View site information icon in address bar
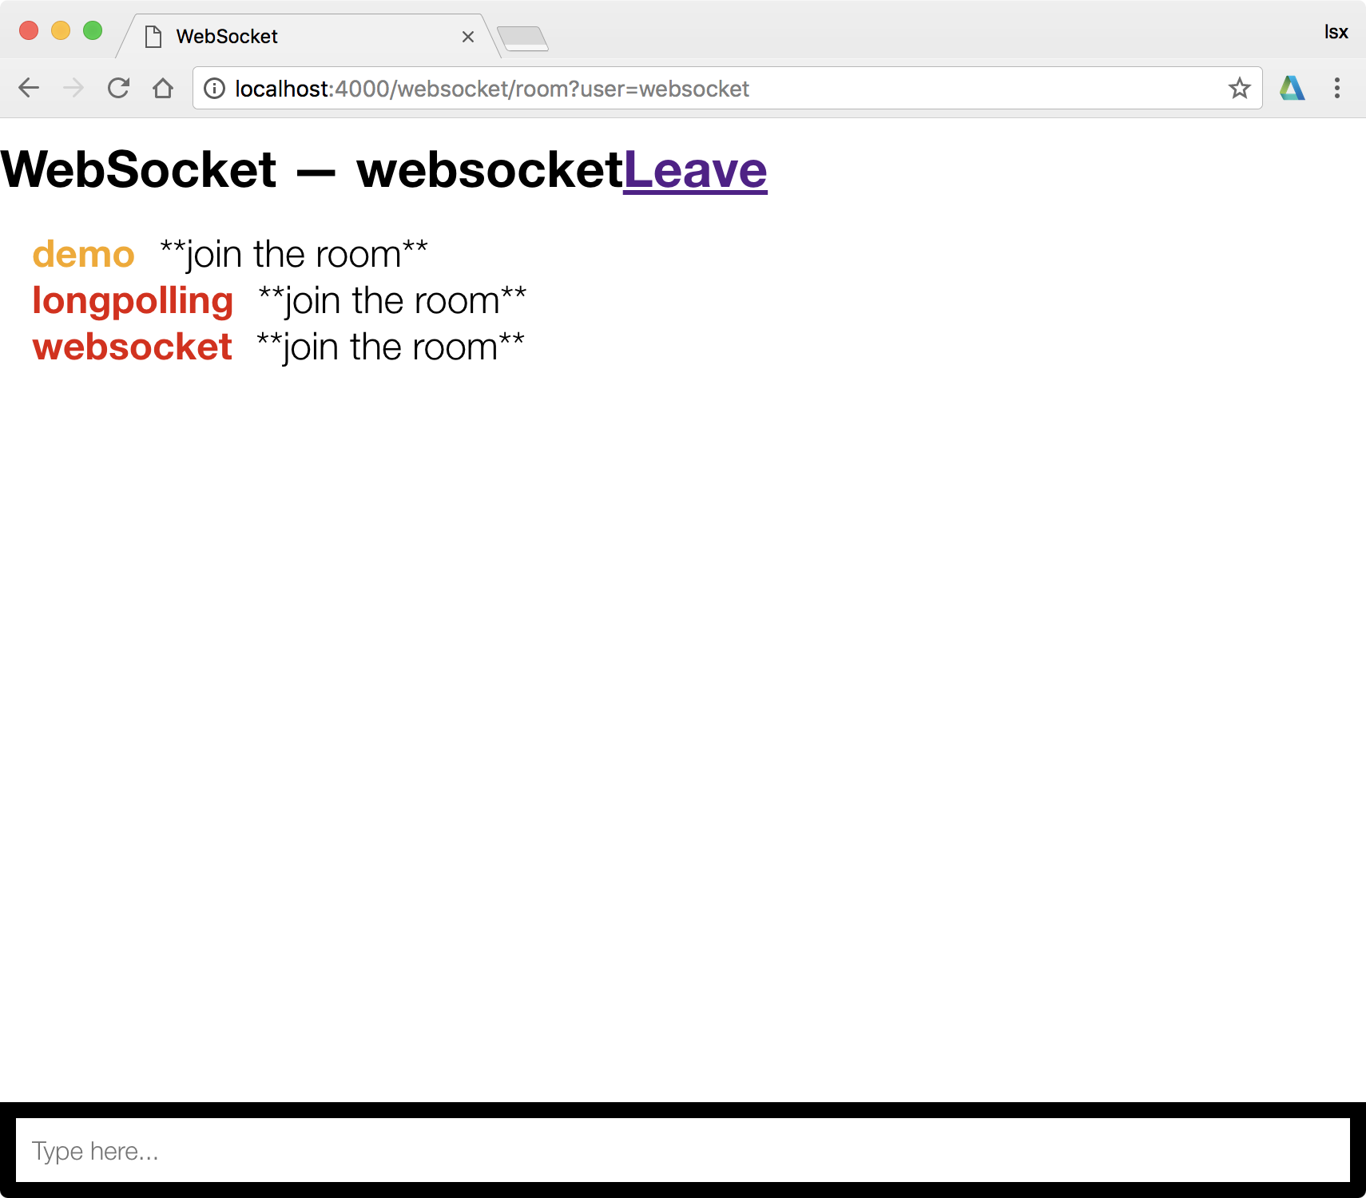1366x1198 pixels. (x=214, y=88)
